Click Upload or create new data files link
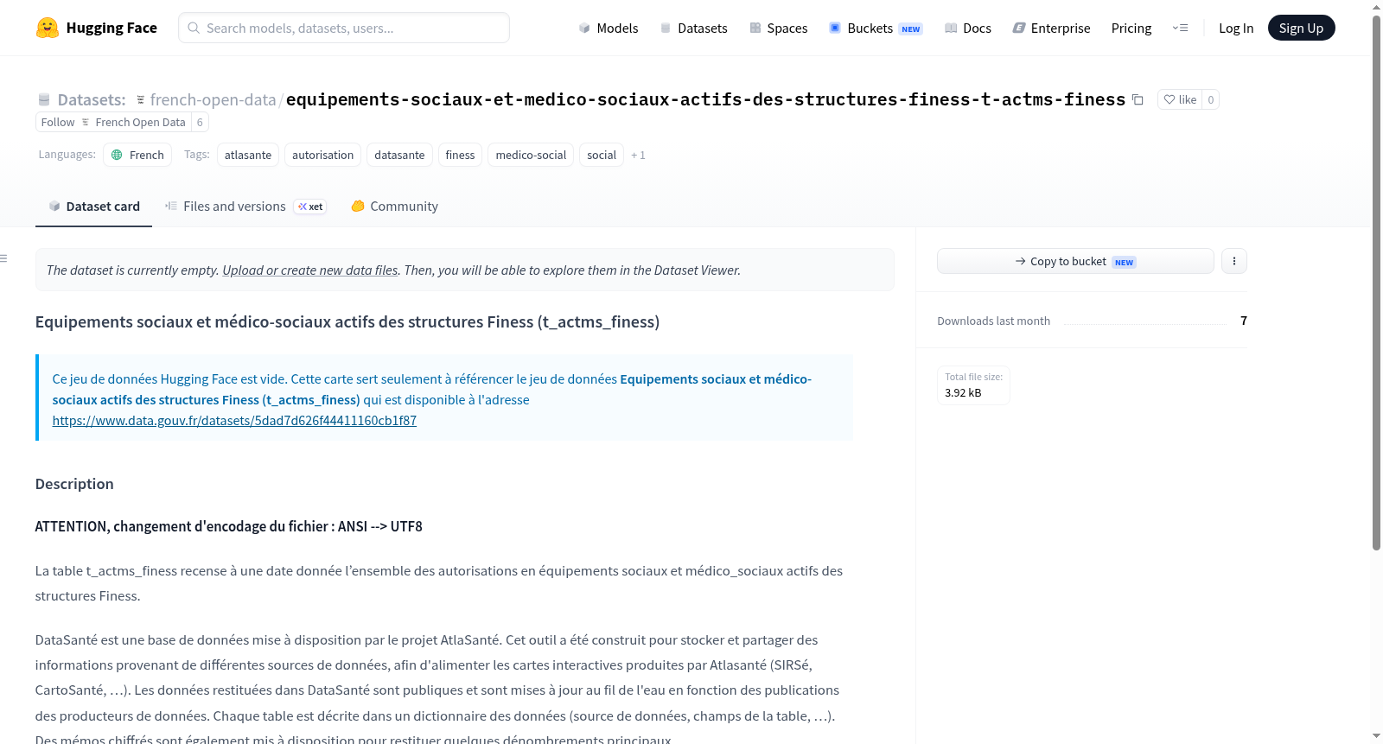 pos(310,270)
